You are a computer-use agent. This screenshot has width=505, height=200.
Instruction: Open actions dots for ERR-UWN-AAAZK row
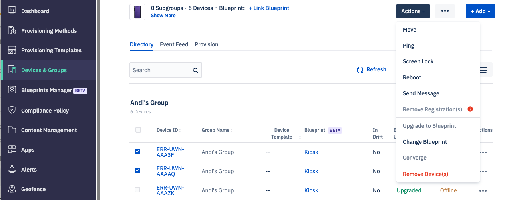[483, 191]
